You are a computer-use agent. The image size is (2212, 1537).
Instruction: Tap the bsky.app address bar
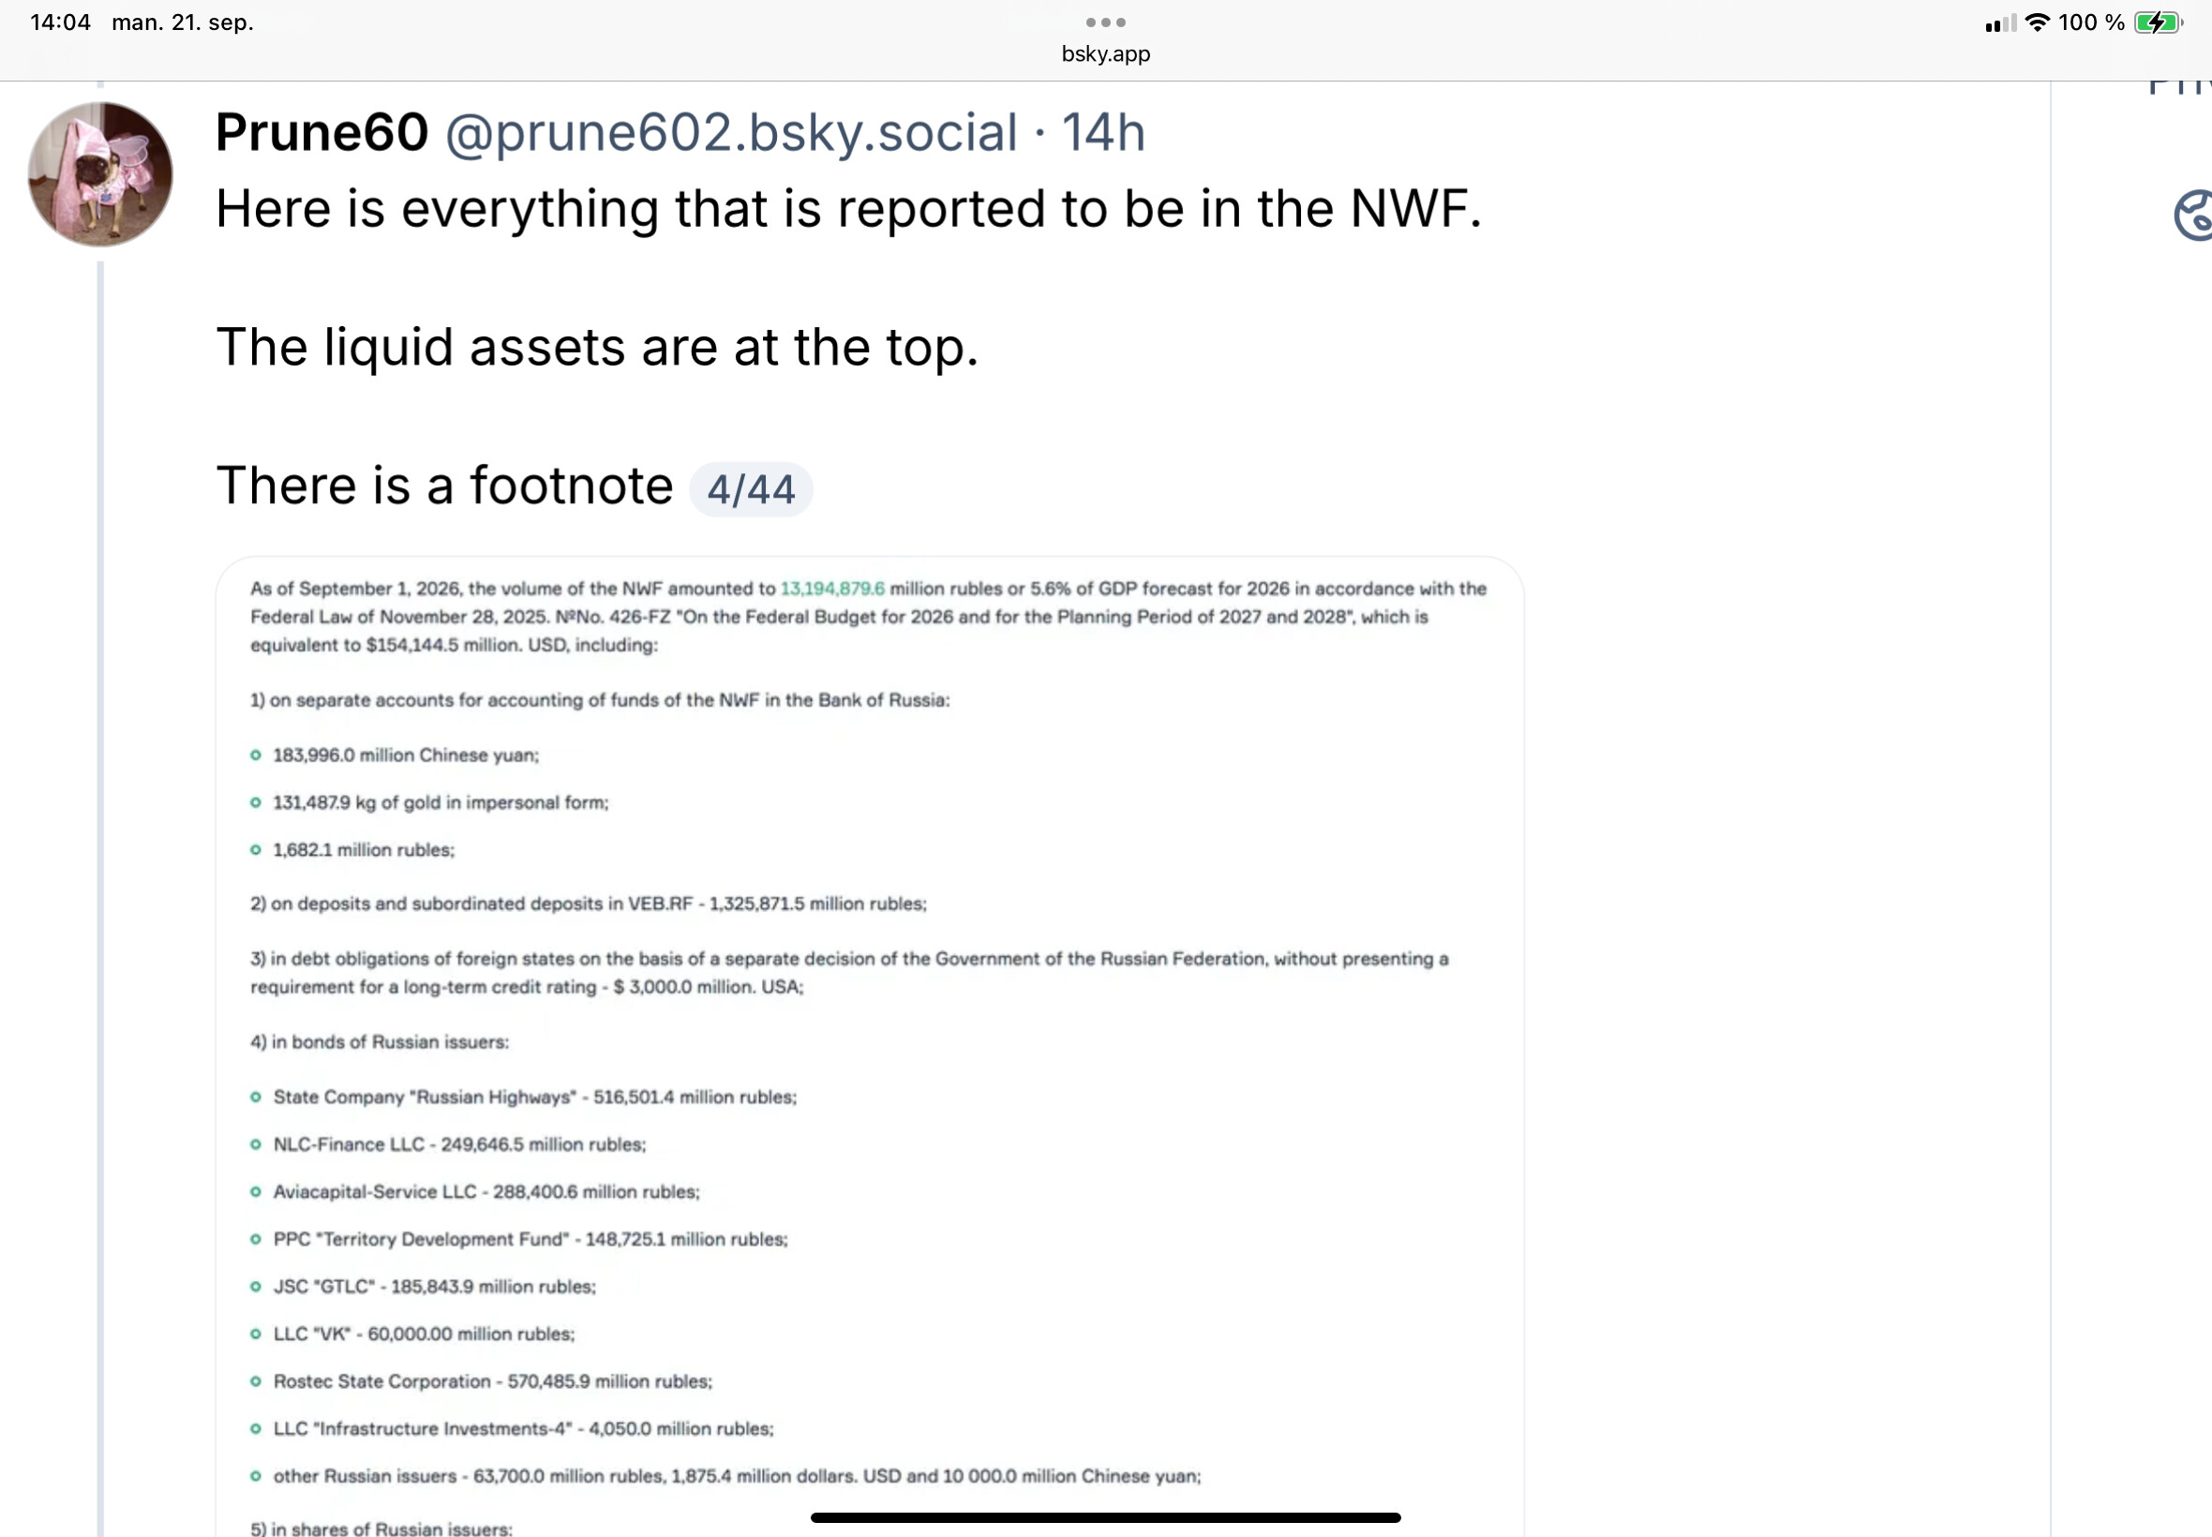[x=1105, y=54]
